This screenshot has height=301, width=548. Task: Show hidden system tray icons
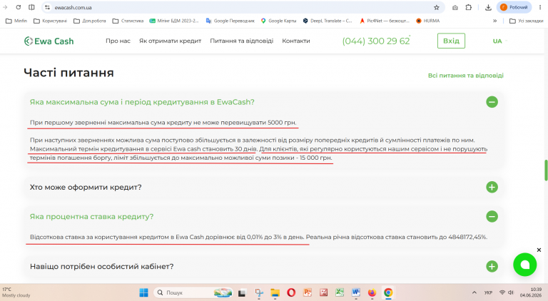pyautogui.click(x=475, y=292)
